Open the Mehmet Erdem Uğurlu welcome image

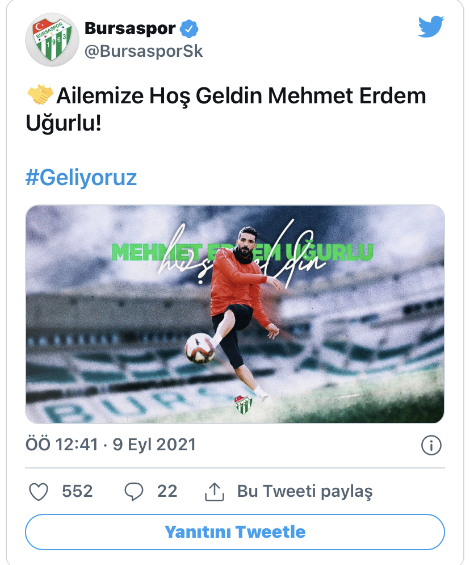click(x=235, y=314)
